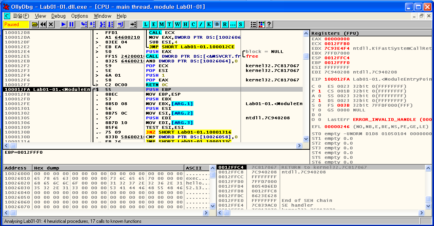Click scroll down arrow in dump pane
The width and height of the screenshot is (434, 226).
coord(212,206)
